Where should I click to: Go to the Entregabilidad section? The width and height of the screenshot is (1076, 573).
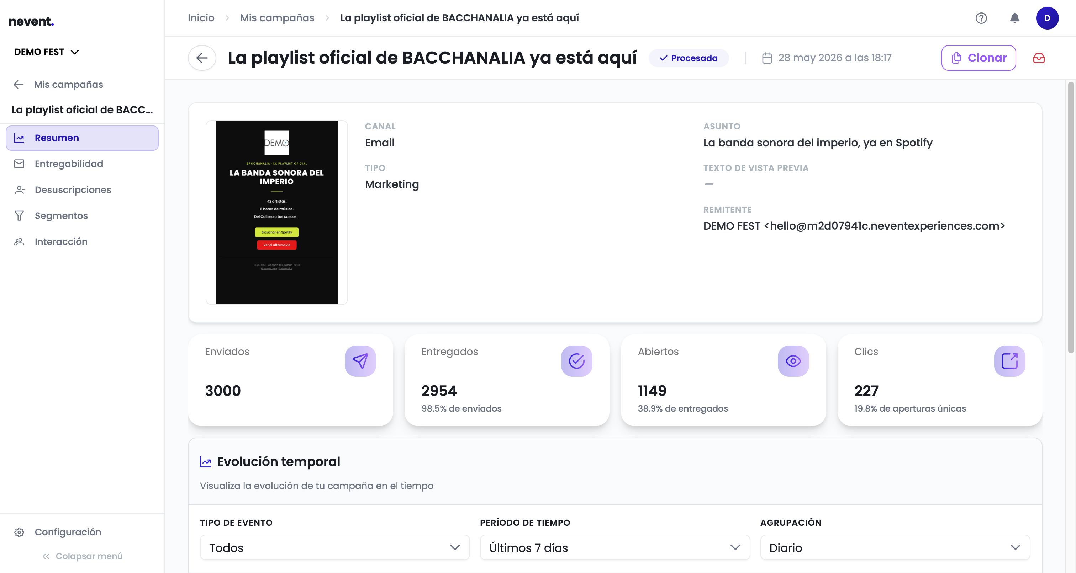(82, 164)
